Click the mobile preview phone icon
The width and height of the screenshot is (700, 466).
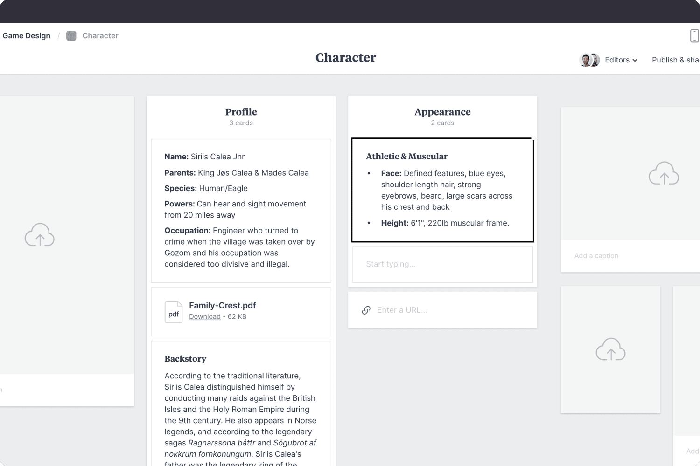point(694,36)
